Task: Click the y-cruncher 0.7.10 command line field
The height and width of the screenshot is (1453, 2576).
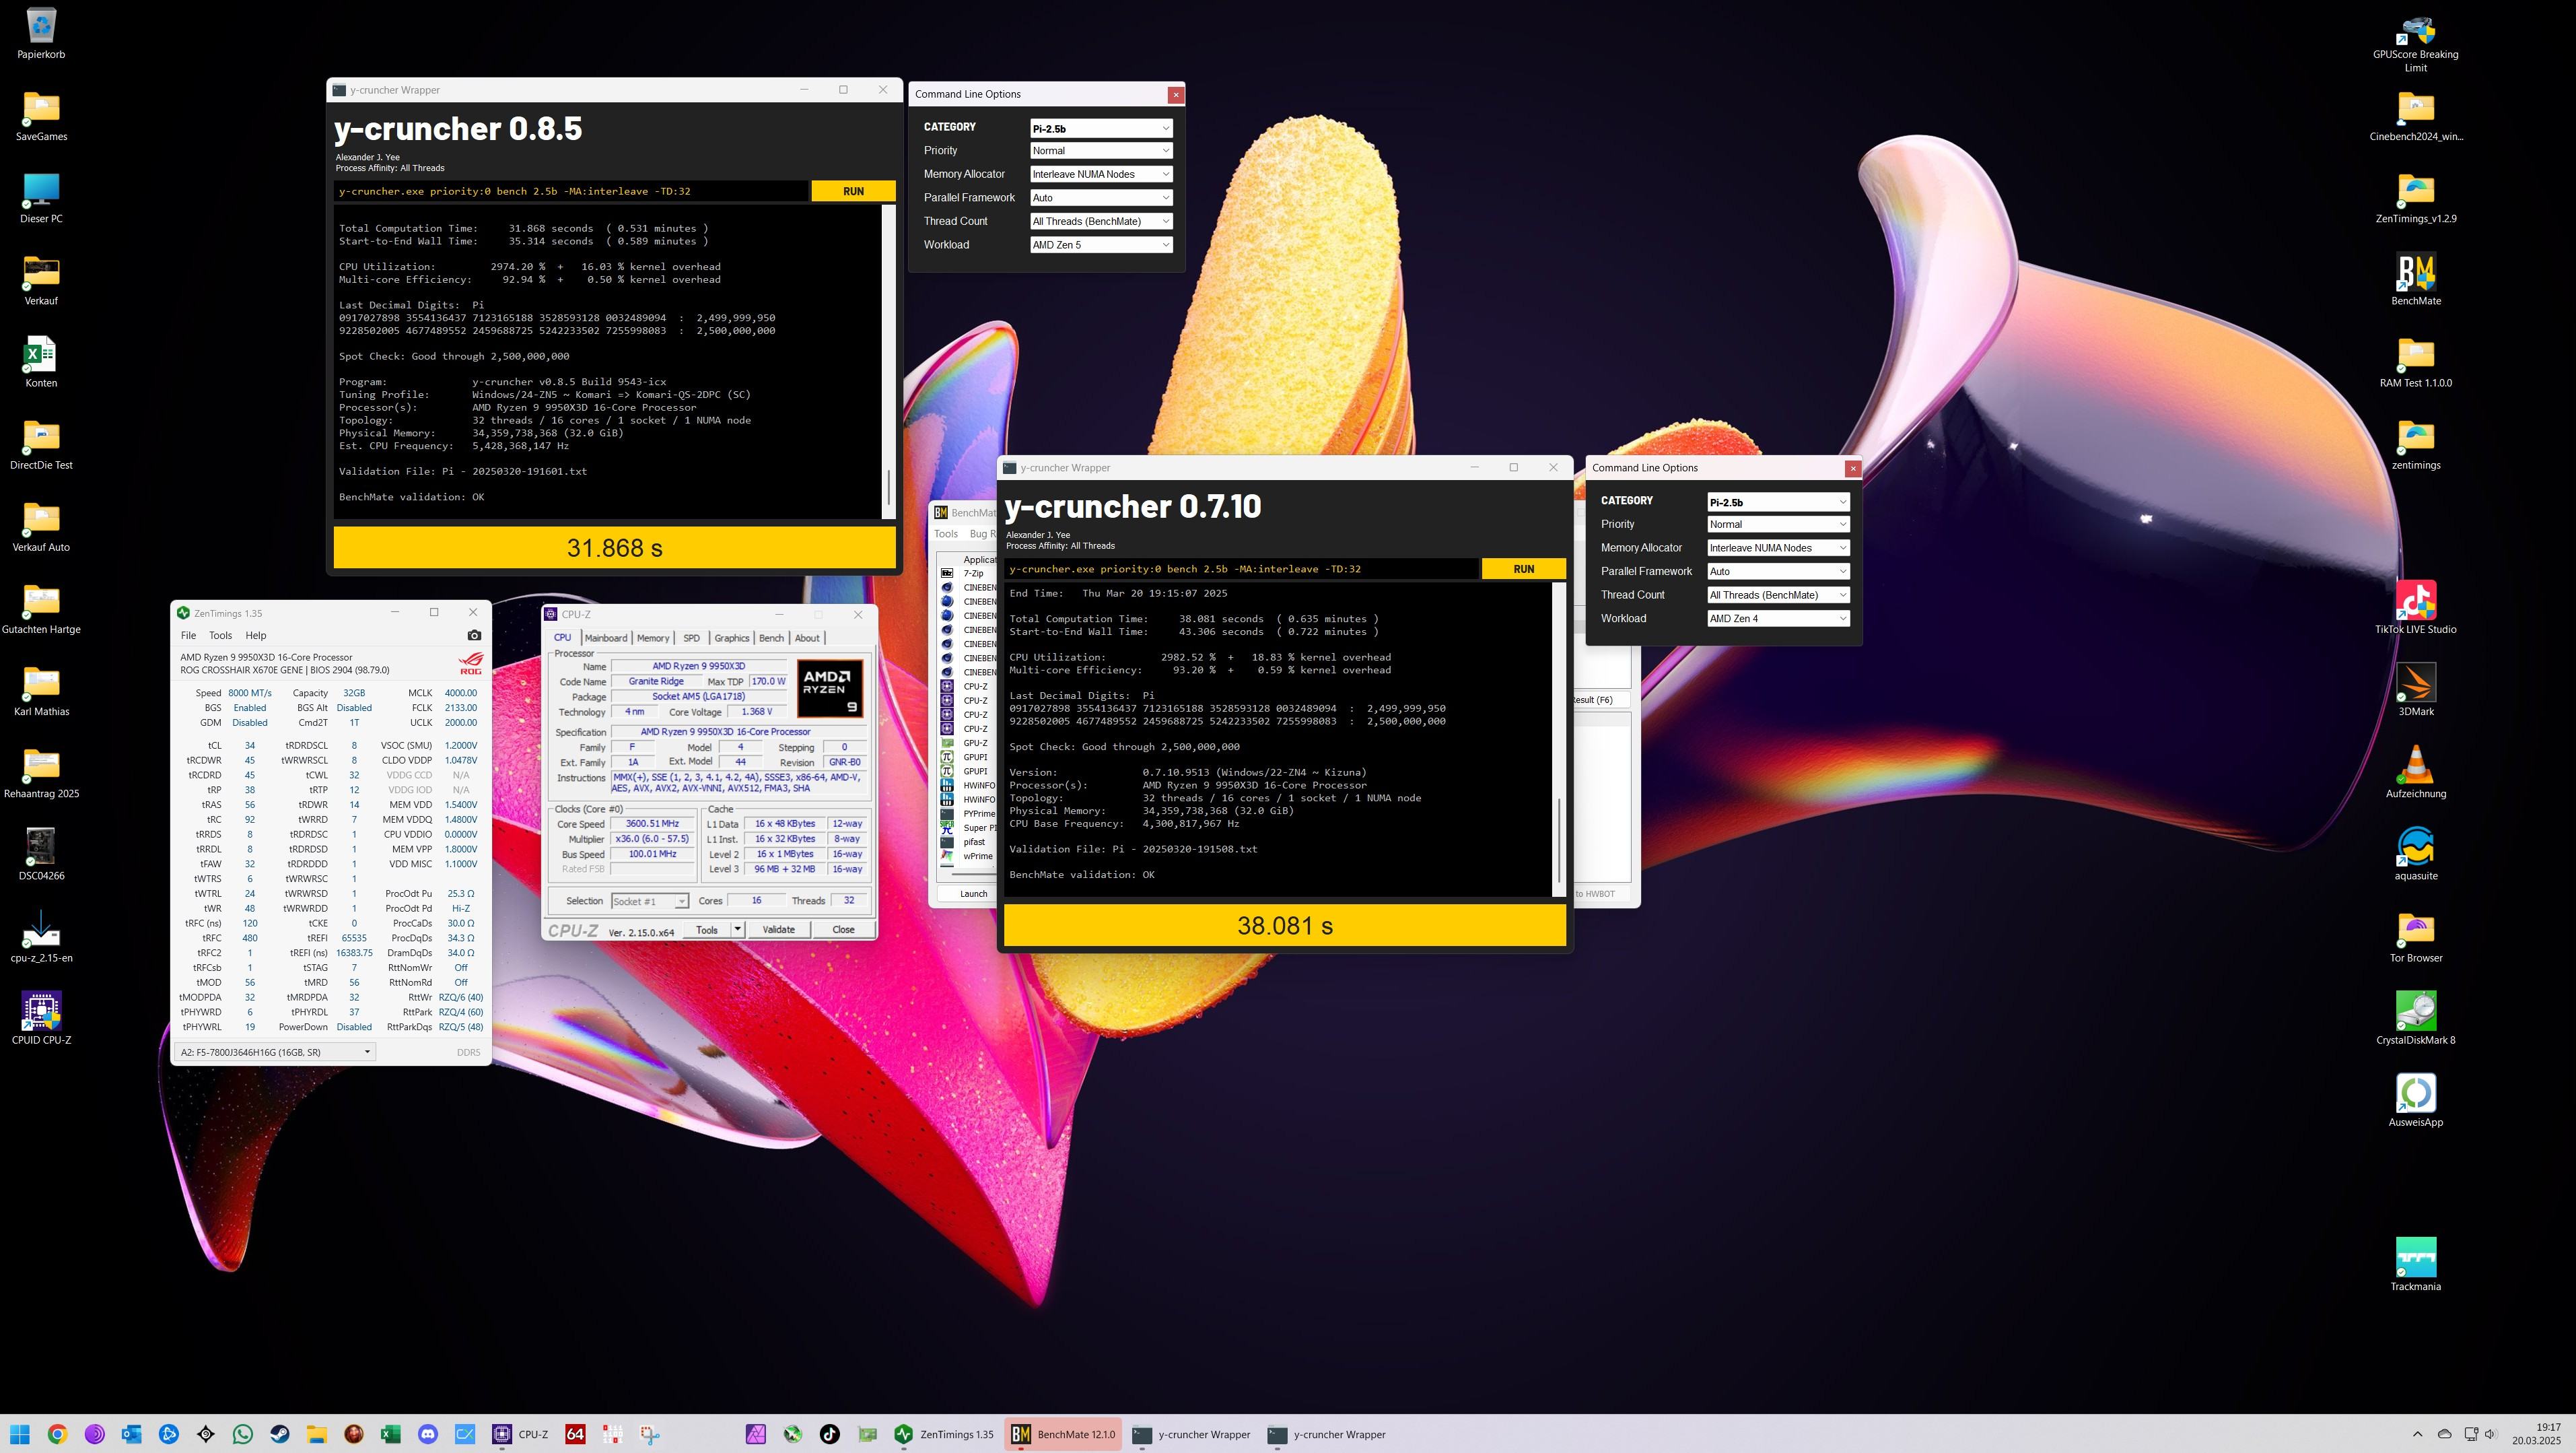Action: point(1240,569)
